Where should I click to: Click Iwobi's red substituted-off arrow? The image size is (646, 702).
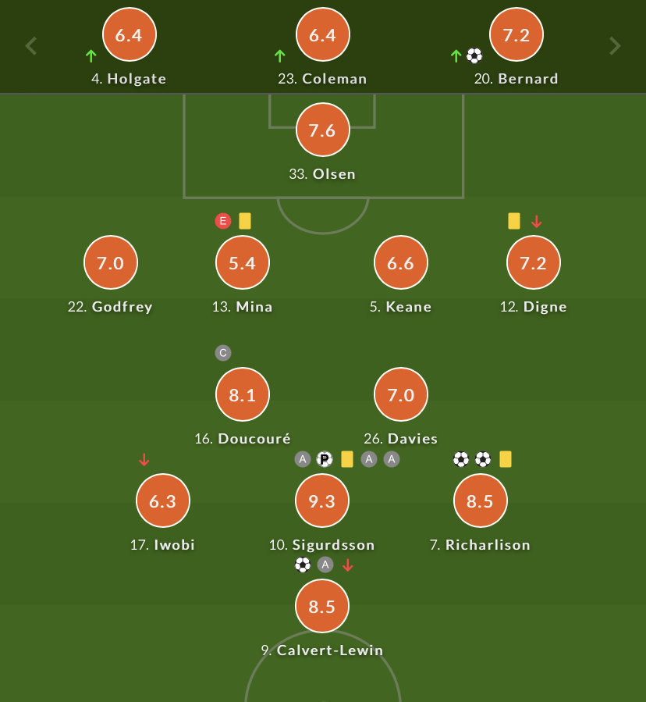(x=144, y=460)
